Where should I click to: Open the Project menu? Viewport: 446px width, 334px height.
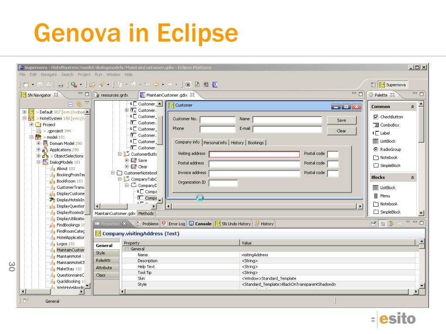tap(84, 75)
